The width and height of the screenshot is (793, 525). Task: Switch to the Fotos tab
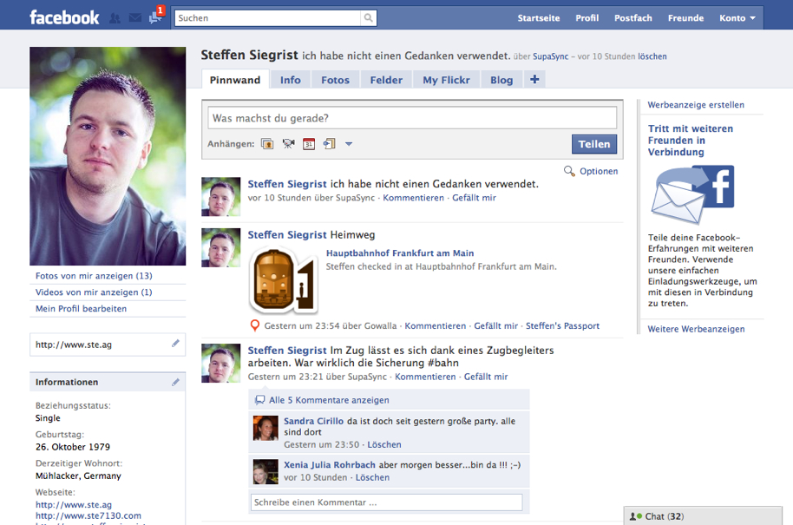335,80
